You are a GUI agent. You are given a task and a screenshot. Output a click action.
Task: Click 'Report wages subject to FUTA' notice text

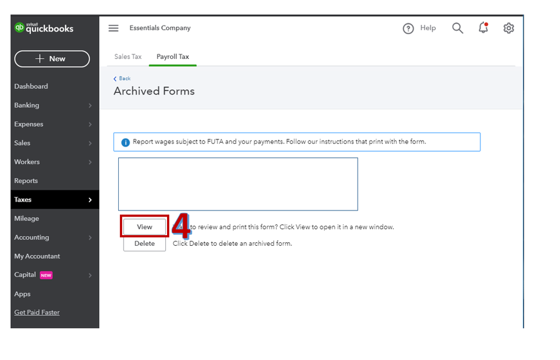279,142
